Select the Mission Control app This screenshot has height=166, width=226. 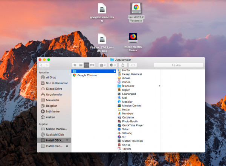pyautogui.click(x=139, y=106)
